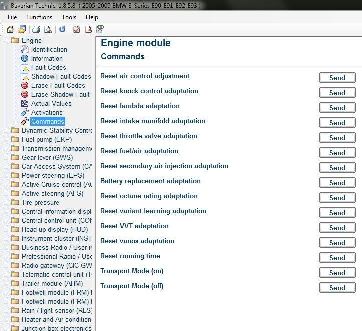Open print preview from the toolbar

pos(48,30)
